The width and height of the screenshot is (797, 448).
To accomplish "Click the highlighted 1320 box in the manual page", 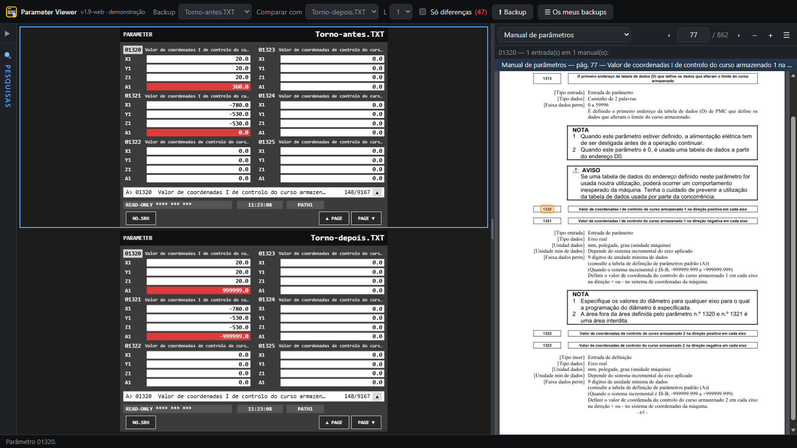I will tap(547, 209).
